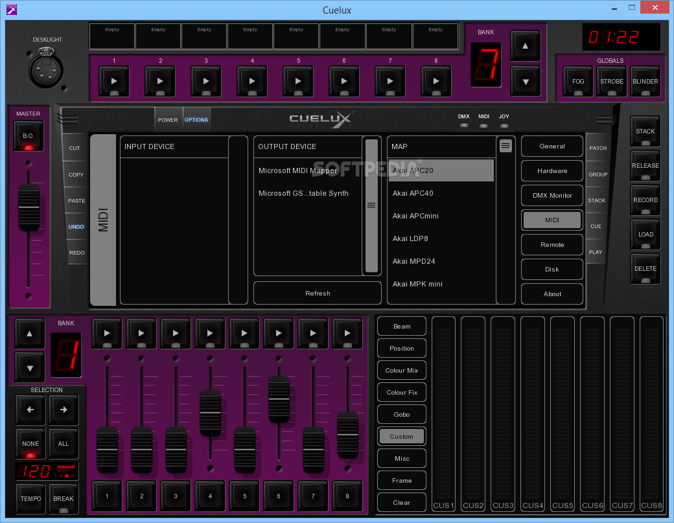Click the output device list scrollbar
Viewport: 674px width, 523px height.
click(371, 205)
